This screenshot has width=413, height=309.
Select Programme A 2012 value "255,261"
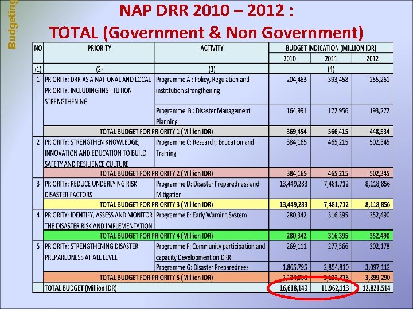click(379, 80)
